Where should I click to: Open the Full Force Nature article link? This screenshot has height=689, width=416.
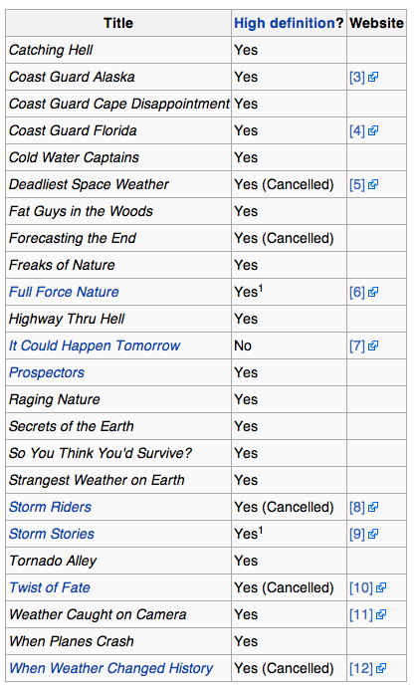point(64,292)
